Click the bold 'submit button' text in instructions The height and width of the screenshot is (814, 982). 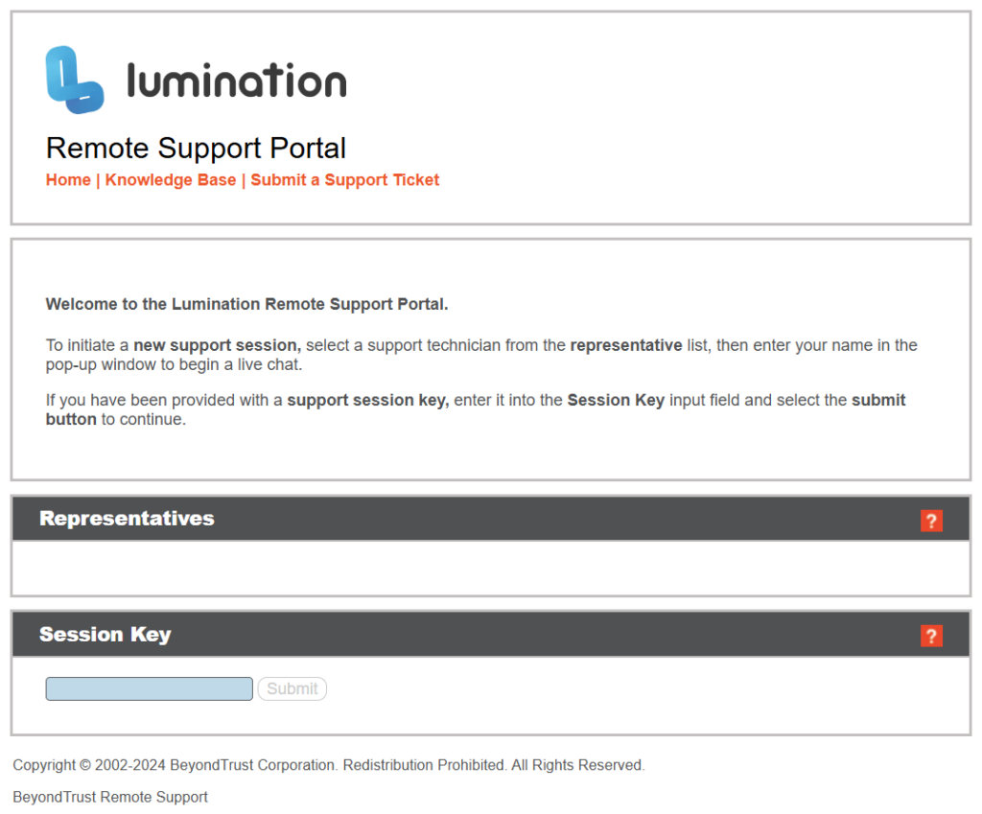click(x=878, y=400)
